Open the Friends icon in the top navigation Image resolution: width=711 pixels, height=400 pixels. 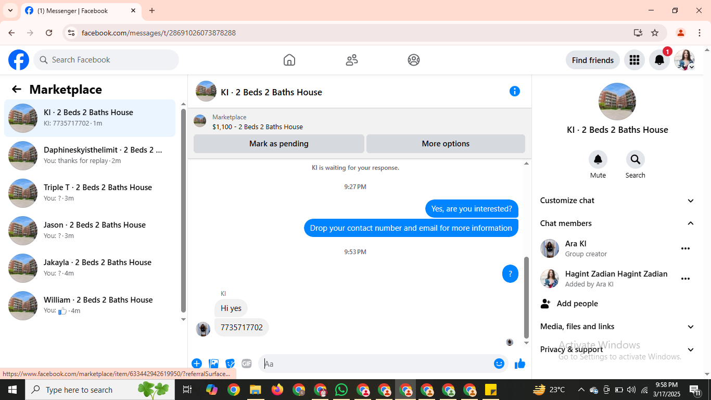point(352,60)
